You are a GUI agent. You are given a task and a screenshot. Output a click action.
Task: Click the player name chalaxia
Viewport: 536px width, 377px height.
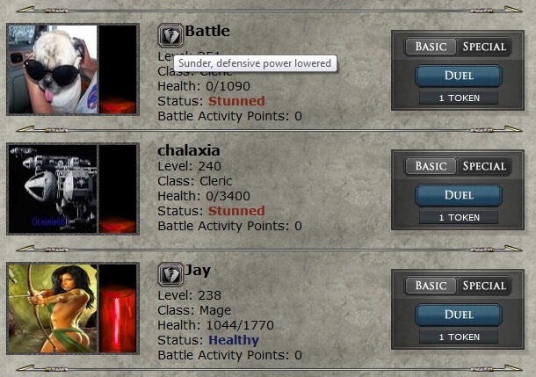point(189,151)
